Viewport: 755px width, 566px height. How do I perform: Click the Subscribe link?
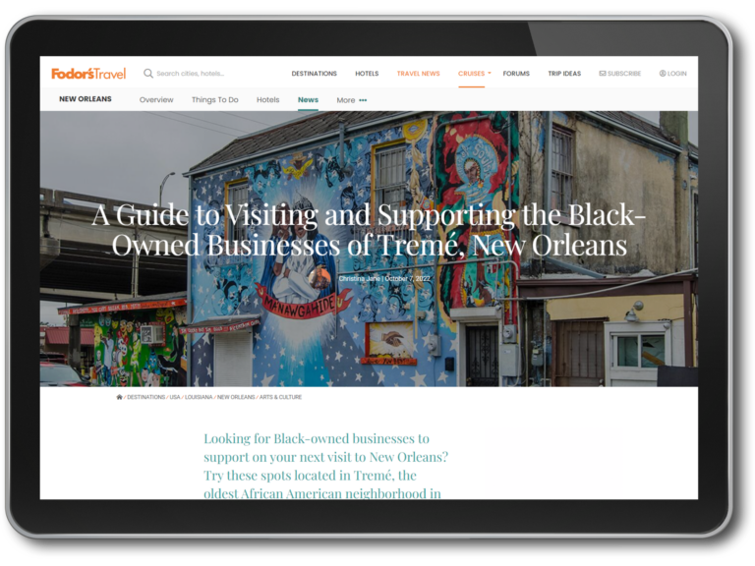click(x=624, y=74)
